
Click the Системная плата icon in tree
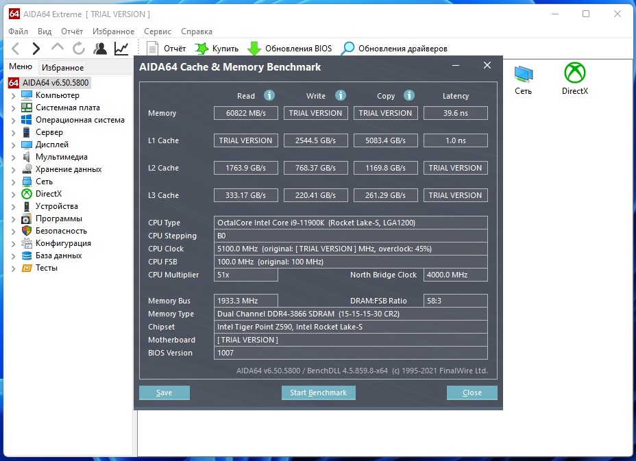pos(26,108)
